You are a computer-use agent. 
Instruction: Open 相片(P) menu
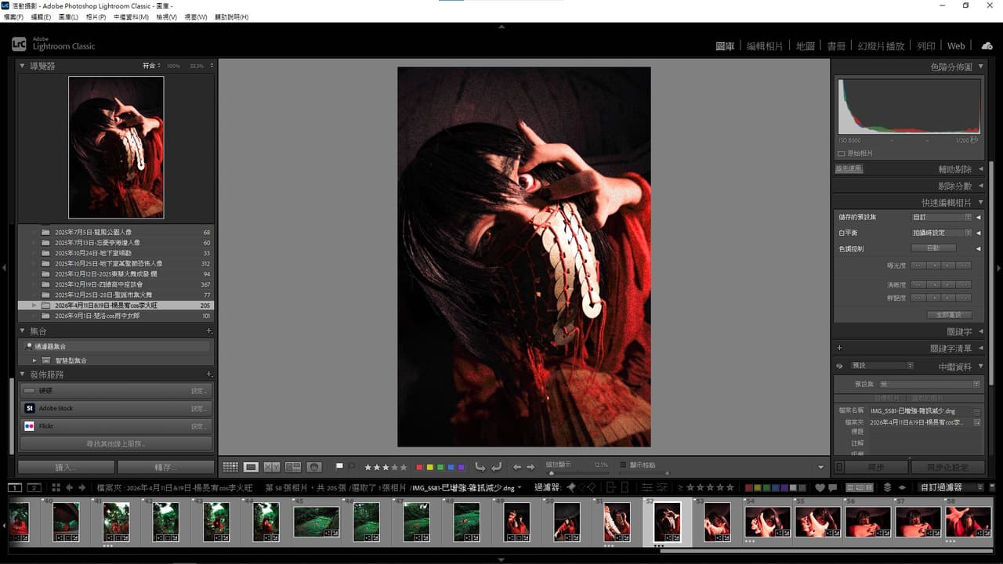point(96,16)
